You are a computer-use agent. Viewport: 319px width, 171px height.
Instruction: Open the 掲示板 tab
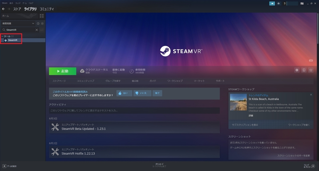[x=135, y=81]
